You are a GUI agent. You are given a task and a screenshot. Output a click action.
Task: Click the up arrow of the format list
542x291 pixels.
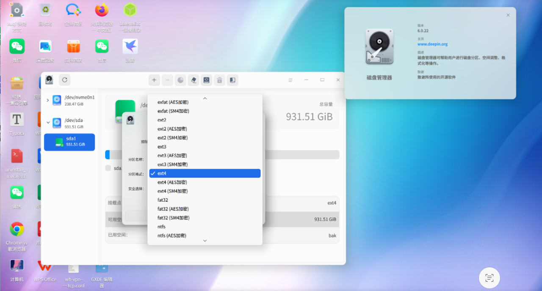pyautogui.click(x=205, y=98)
